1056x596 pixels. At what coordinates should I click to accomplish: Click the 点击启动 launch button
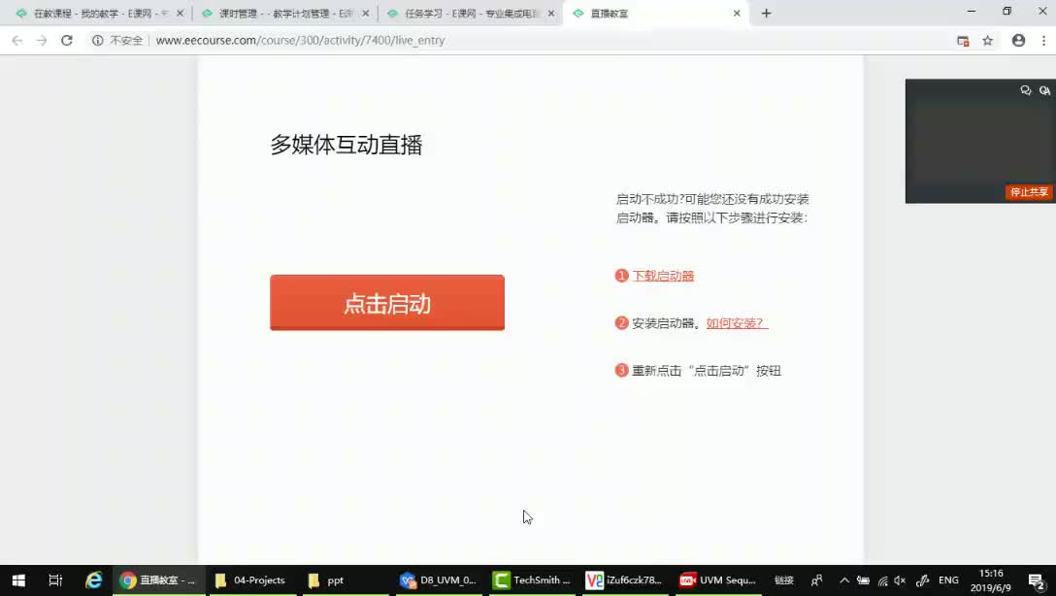tap(387, 303)
